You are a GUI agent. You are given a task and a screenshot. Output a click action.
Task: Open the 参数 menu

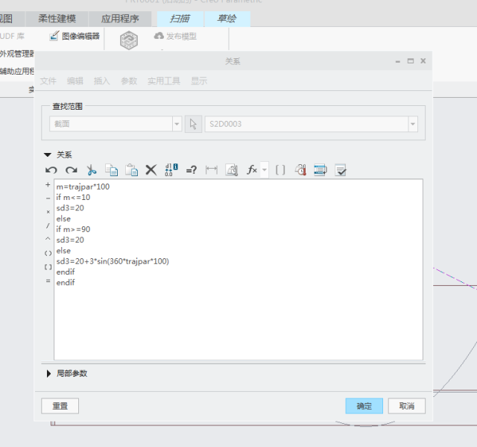pyautogui.click(x=129, y=81)
